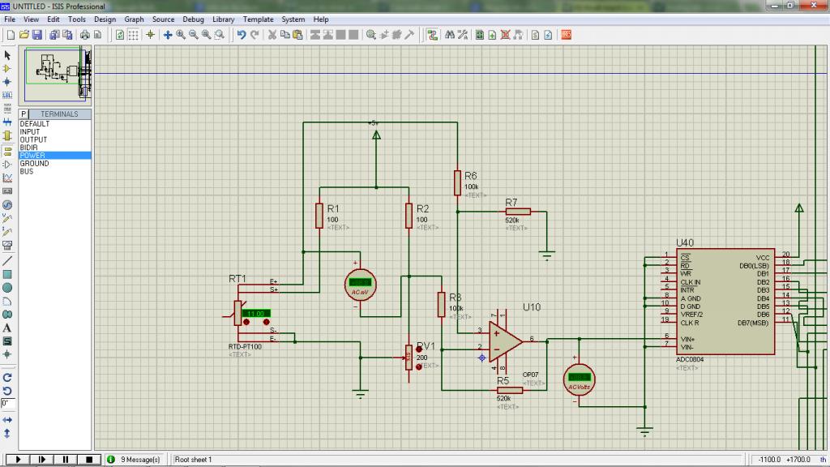The width and height of the screenshot is (830, 467).
Task: Choose the 2D circle graphics tool
Action: pyautogui.click(x=7, y=288)
